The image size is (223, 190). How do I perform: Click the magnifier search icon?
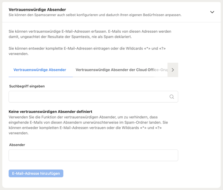click(172, 97)
